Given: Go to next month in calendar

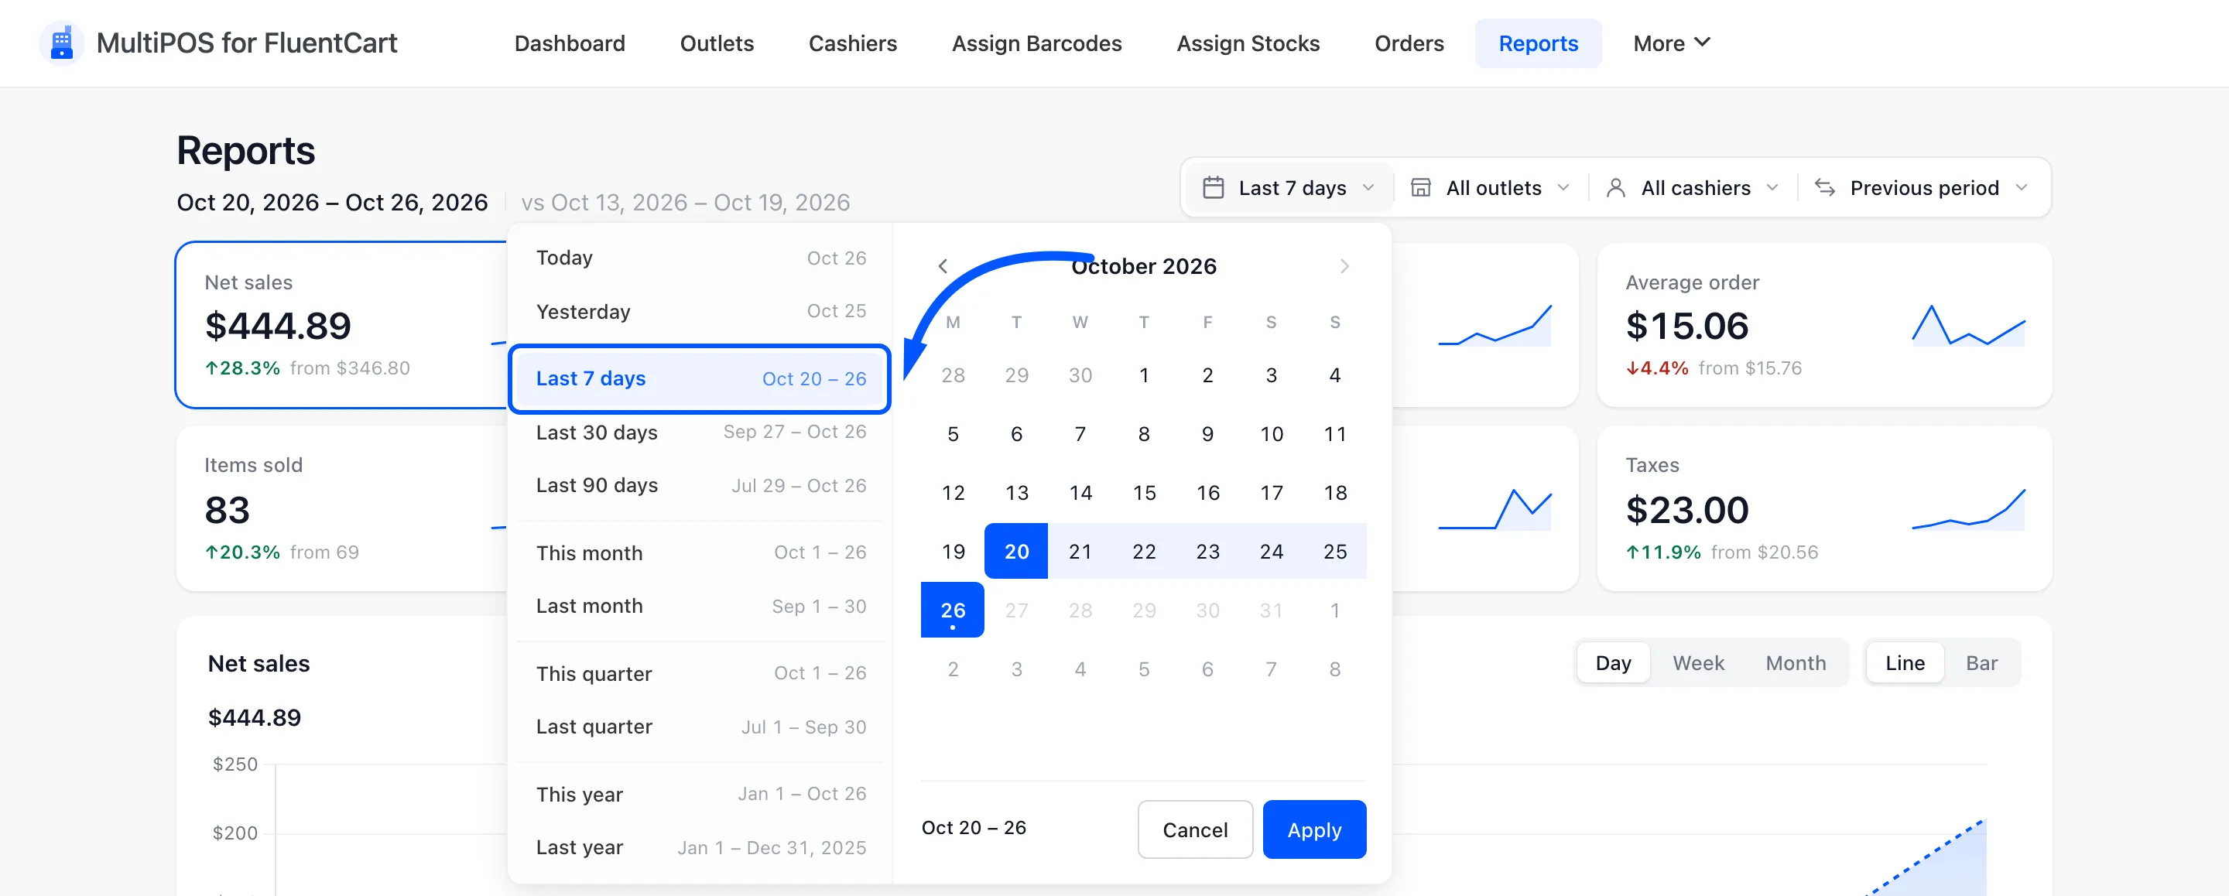Looking at the screenshot, I should pyautogui.click(x=1344, y=266).
